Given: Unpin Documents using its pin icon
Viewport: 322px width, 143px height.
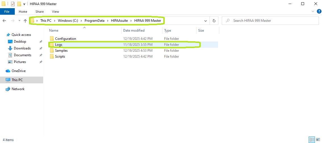Looking at the screenshot, I should 41,55.
